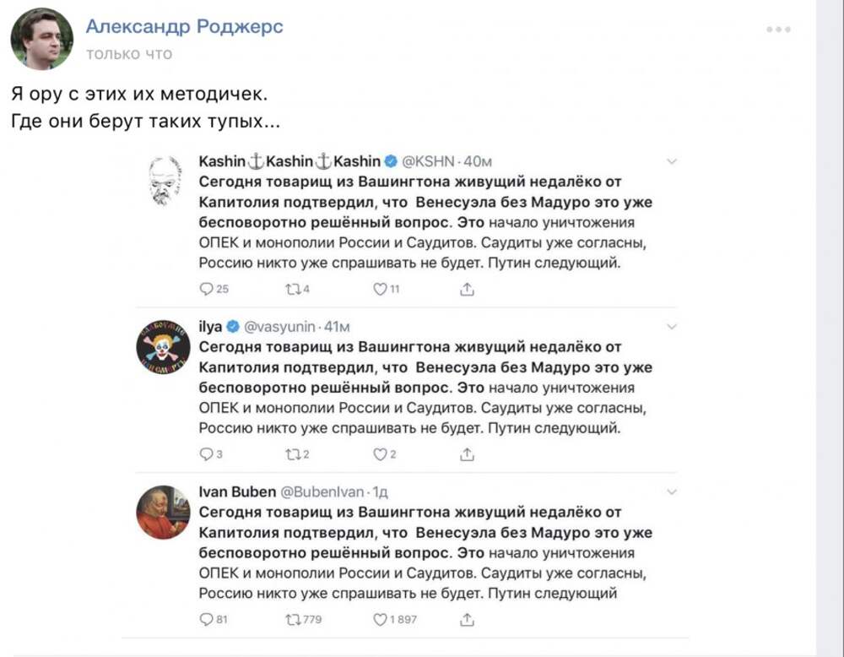Reply to Ivan Buben's tweet
Image resolution: width=844 pixels, height=657 pixels.
tap(206, 620)
